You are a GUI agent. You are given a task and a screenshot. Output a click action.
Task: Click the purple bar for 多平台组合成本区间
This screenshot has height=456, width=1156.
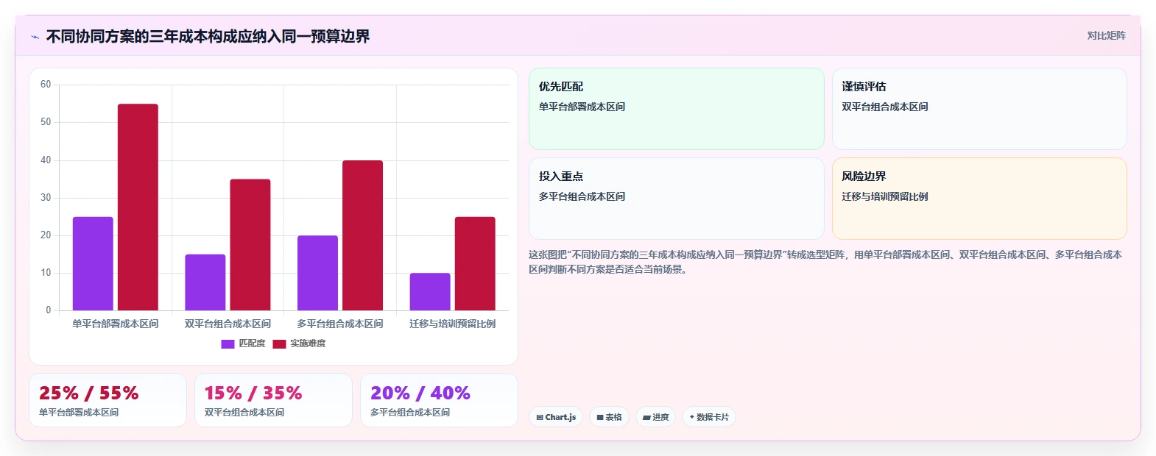click(x=317, y=273)
